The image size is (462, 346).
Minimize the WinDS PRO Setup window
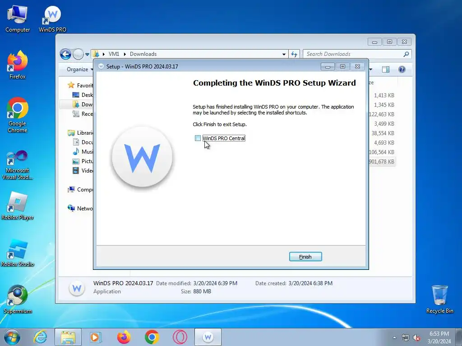pyautogui.click(x=328, y=67)
